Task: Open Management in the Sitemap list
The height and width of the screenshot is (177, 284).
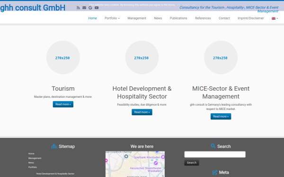Action: point(35,158)
